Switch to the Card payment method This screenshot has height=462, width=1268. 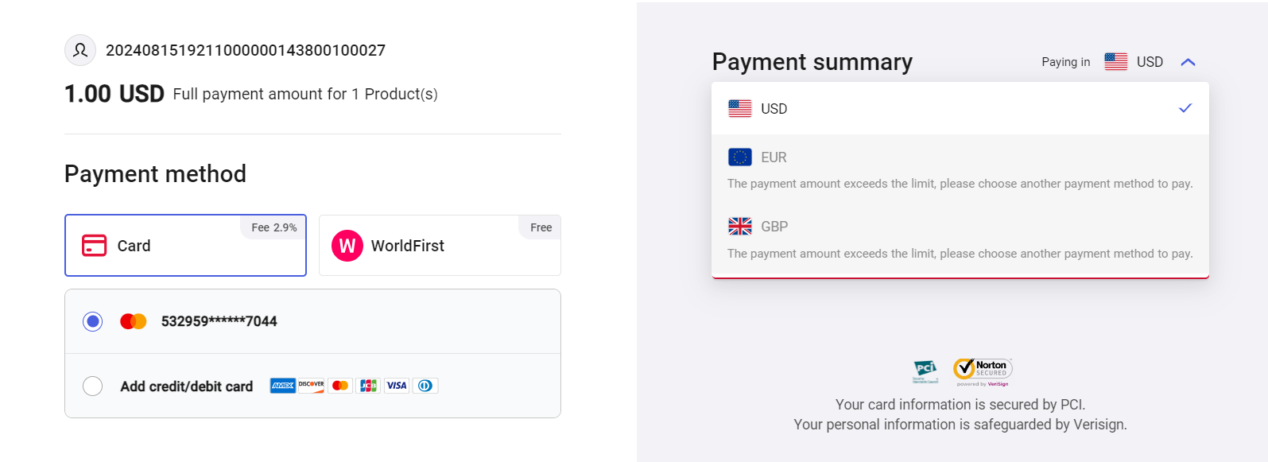(x=185, y=246)
